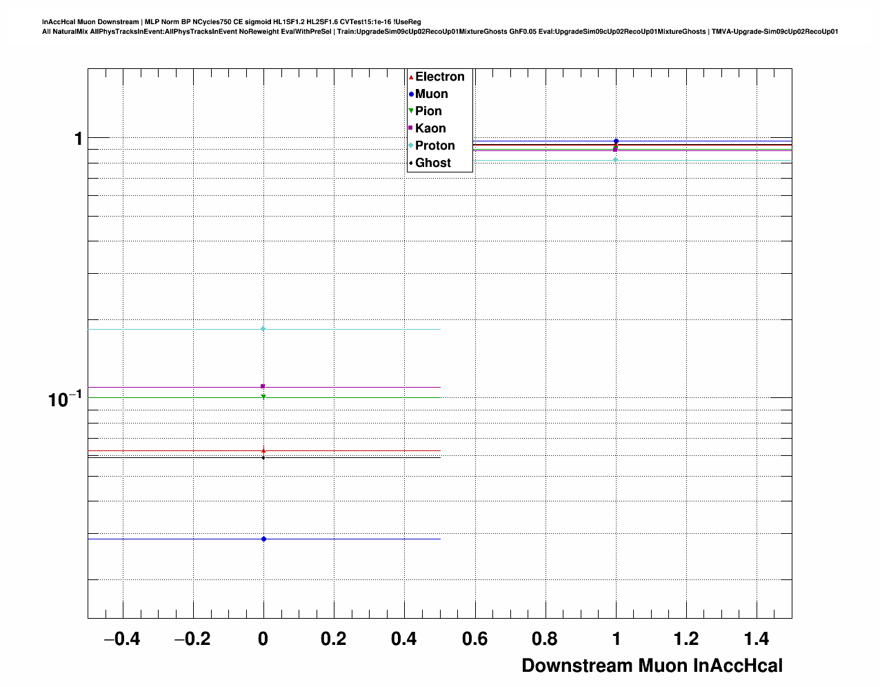Click the cyan Proton data point at x=0
880x687 pixels.
click(x=263, y=329)
